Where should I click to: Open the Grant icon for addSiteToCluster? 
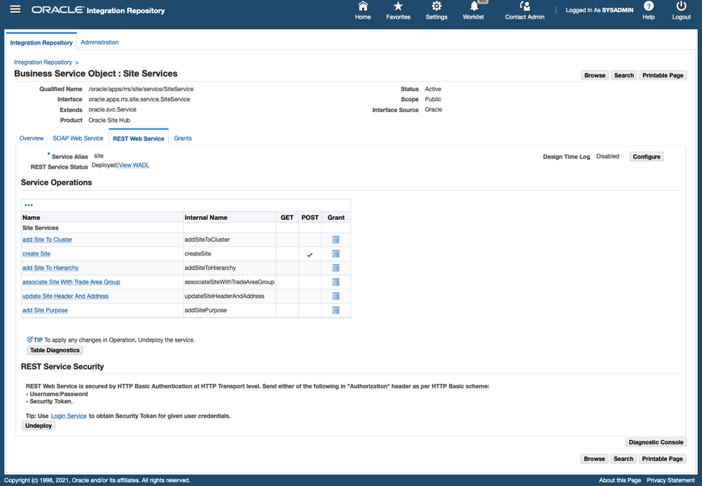coord(335,239)
